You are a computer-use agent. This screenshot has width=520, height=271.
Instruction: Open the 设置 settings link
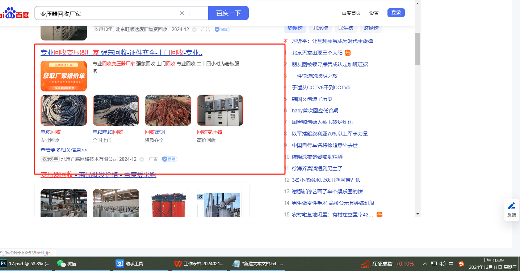[x=374, y=13]
